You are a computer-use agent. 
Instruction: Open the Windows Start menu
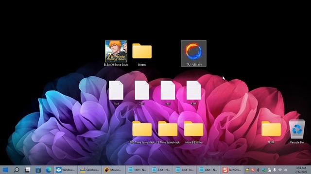[x=5, y=170]
